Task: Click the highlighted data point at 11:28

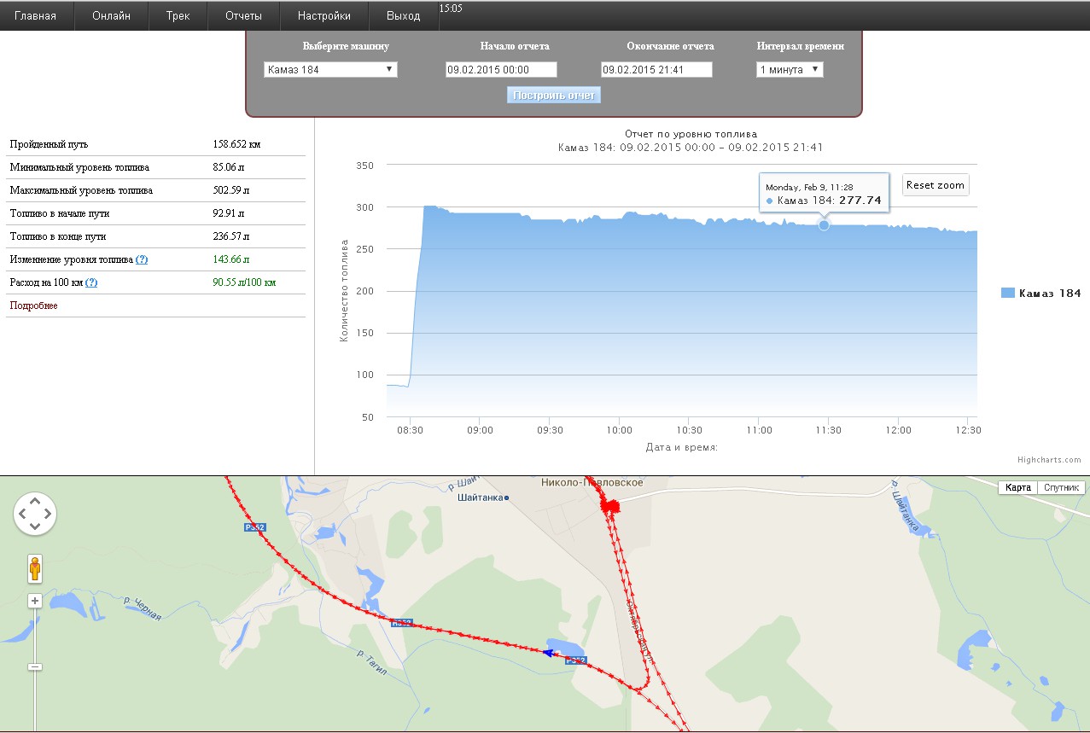Action: [824, 224]
